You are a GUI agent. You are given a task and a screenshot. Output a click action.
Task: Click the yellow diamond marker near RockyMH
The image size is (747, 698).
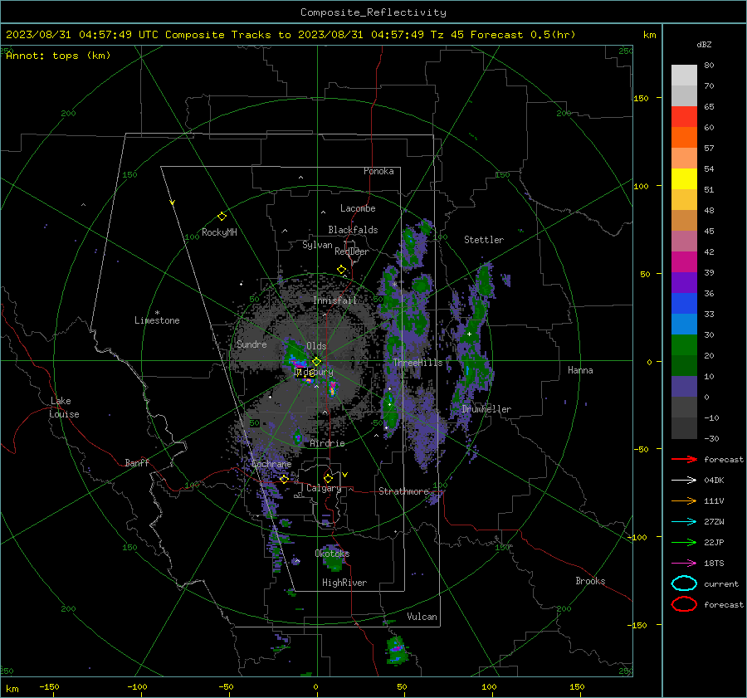222,217
